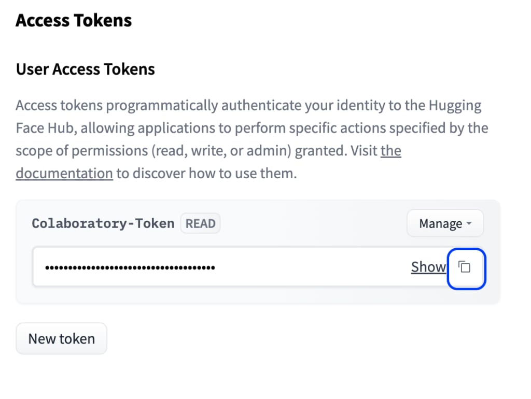Click the Show link to reveal token
The image size is (531, 399).
[x=428, y=267]
